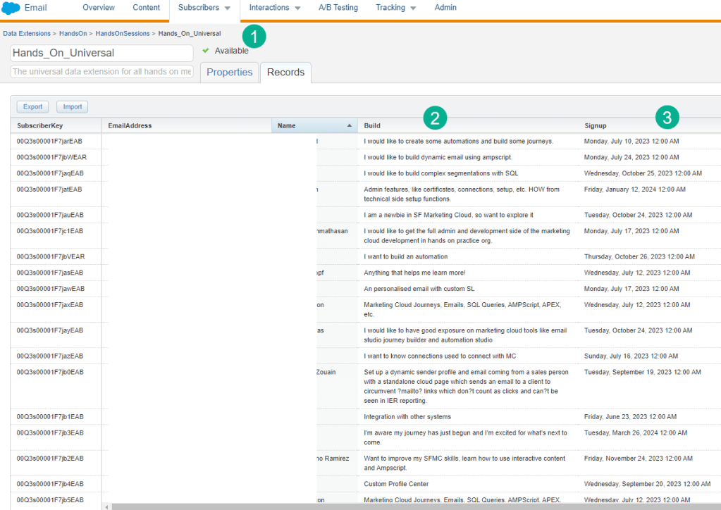The image size is (721, 510).
Task: Click the Hands_On_Universal name field
Action: pyautogui.click(x=101, y=53)
